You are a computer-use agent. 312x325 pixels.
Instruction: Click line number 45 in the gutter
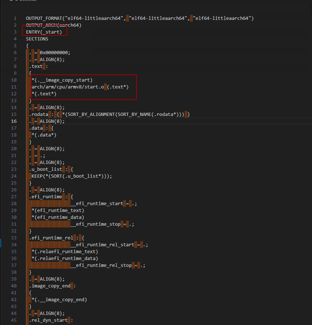click(14, 320)
